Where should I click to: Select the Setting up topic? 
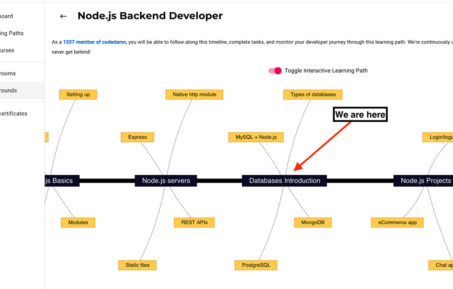tap(78, 94)
